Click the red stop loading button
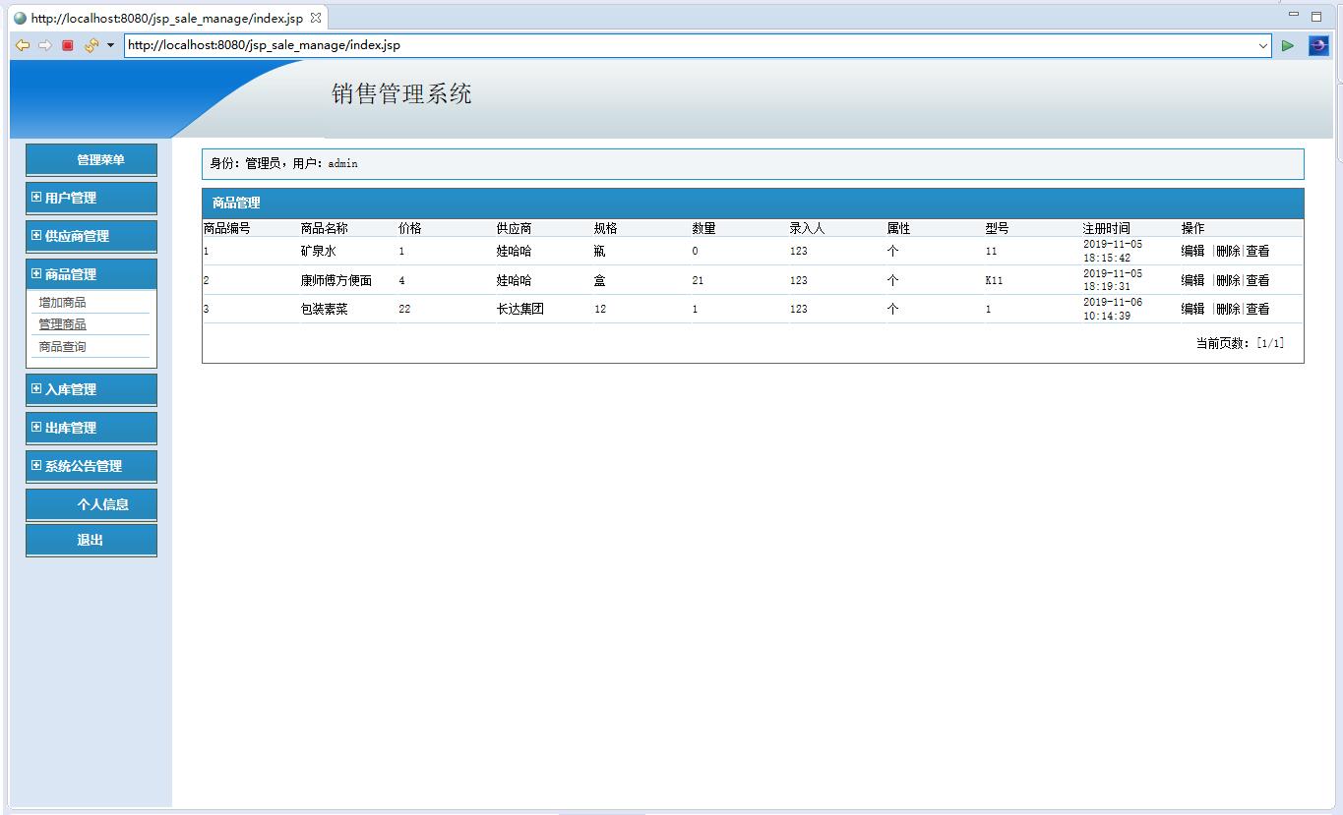 (x=67, y=45)
